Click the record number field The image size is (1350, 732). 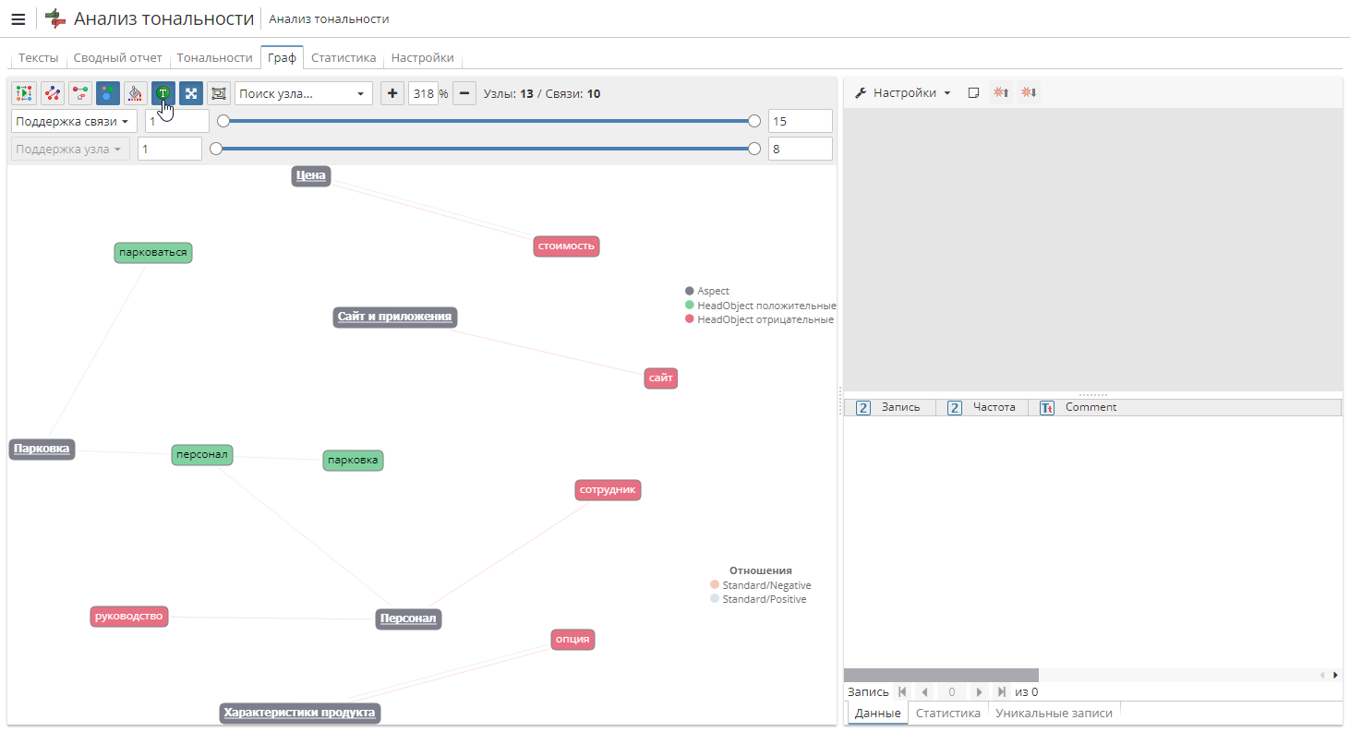point(952,691)
